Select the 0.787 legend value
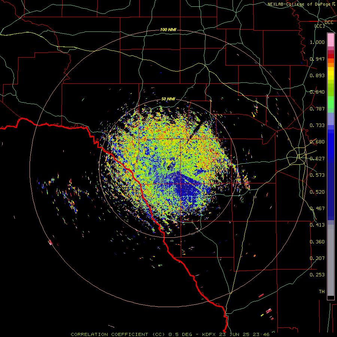337x337 pixels. tap(317, 109)
